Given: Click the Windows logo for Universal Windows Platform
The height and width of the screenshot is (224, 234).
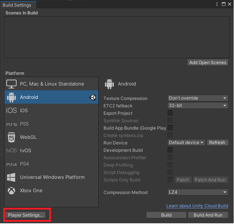Looking at the screenshot, I should 11,177.
